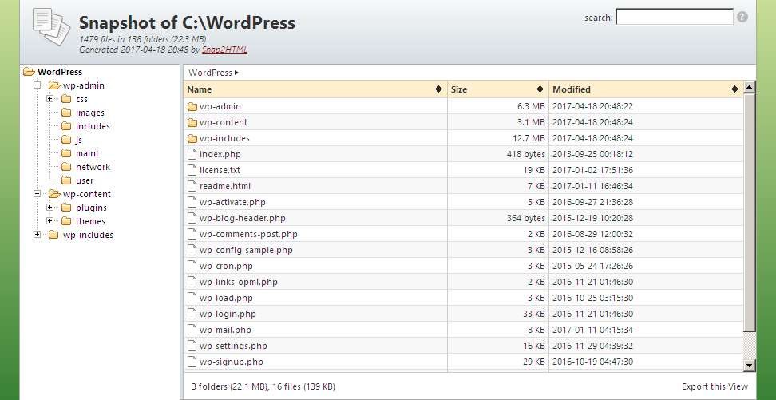Viewport: 776px width, 400px height.
Task: Click the wp-includes folder icon in file list
Action: coord(192,138)
